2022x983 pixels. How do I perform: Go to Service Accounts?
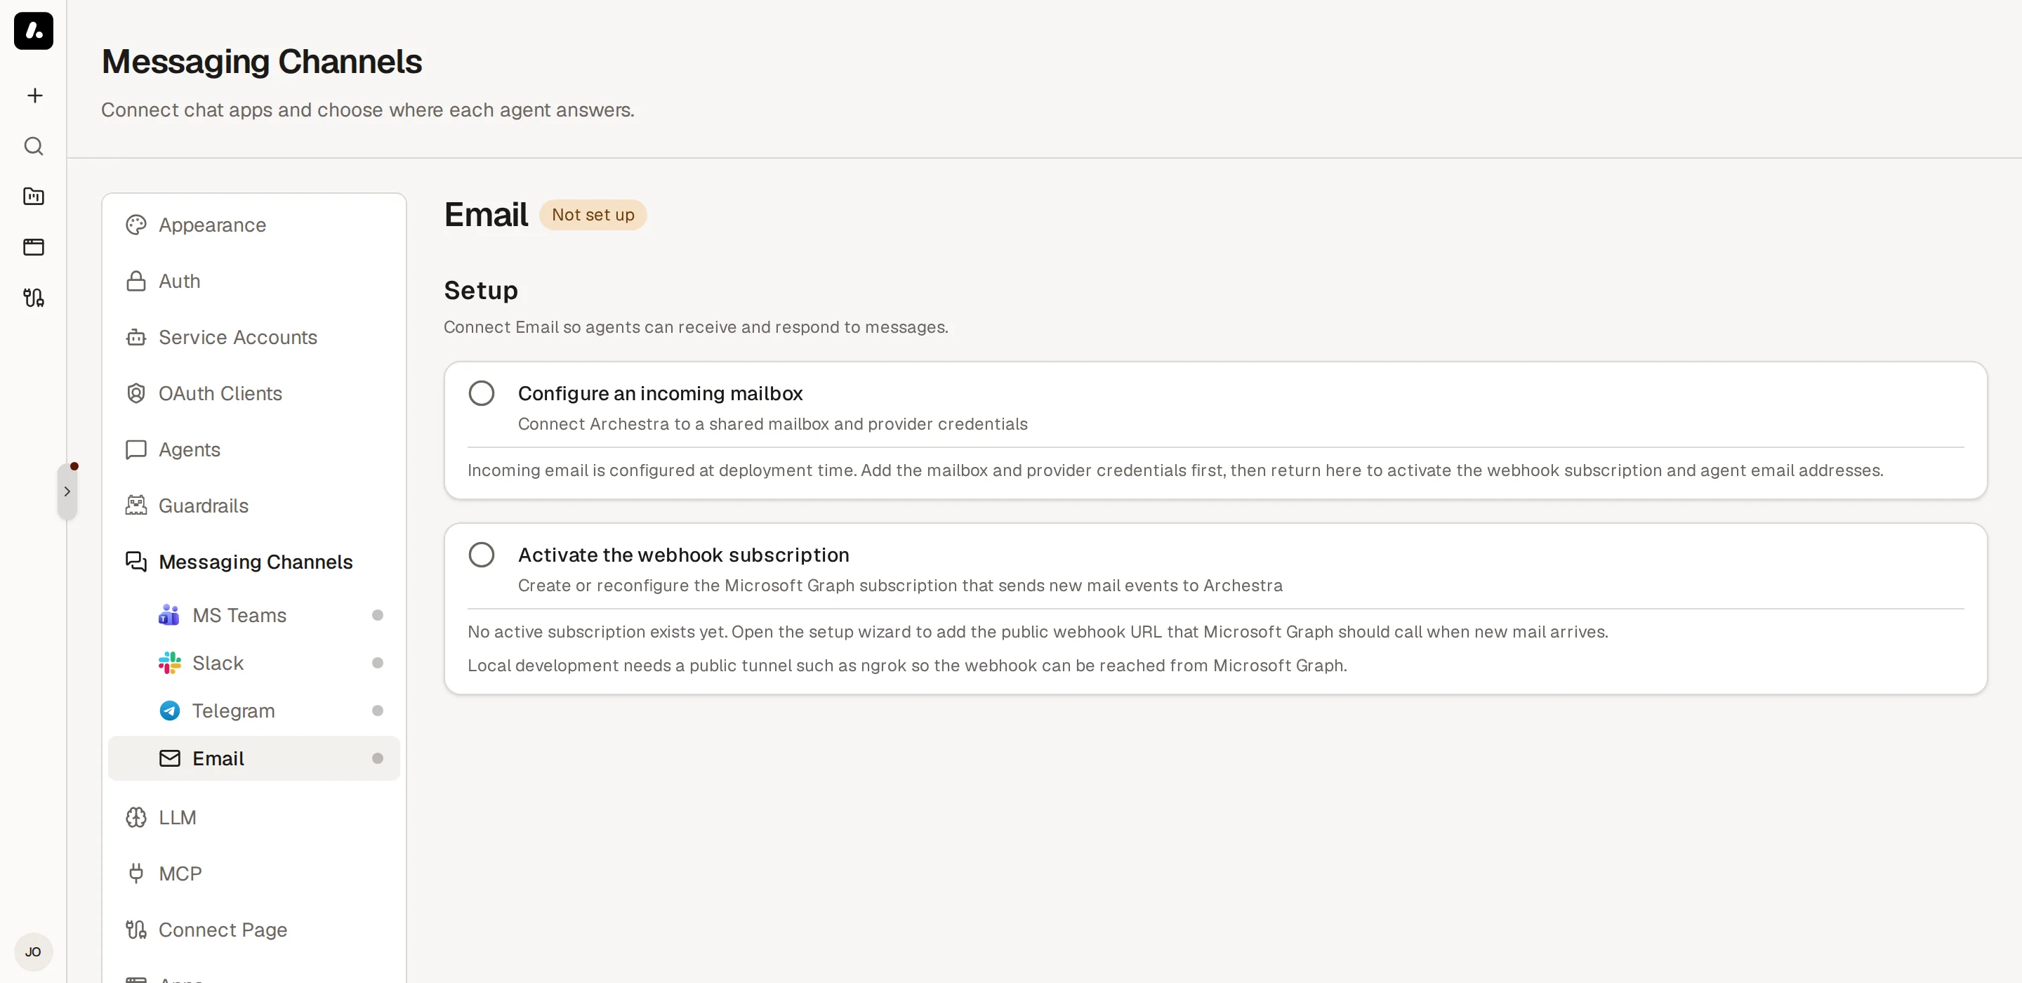click(254, 338)
